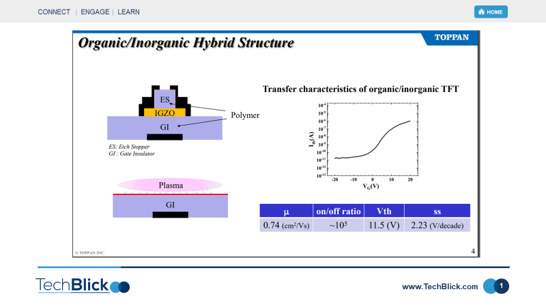Click the © TOPPAN INC. footer text
Viewport: 546px width, 307px height.
click(90, 252)
